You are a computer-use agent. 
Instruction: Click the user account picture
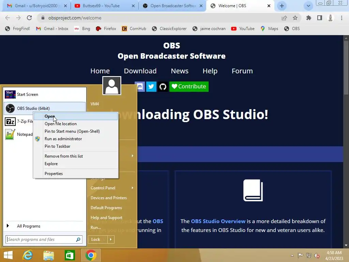click(x=112, y=86)
